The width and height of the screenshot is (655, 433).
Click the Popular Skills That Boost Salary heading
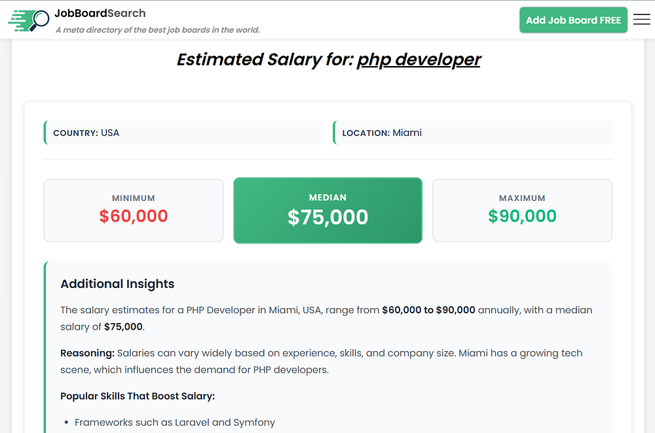138,396
